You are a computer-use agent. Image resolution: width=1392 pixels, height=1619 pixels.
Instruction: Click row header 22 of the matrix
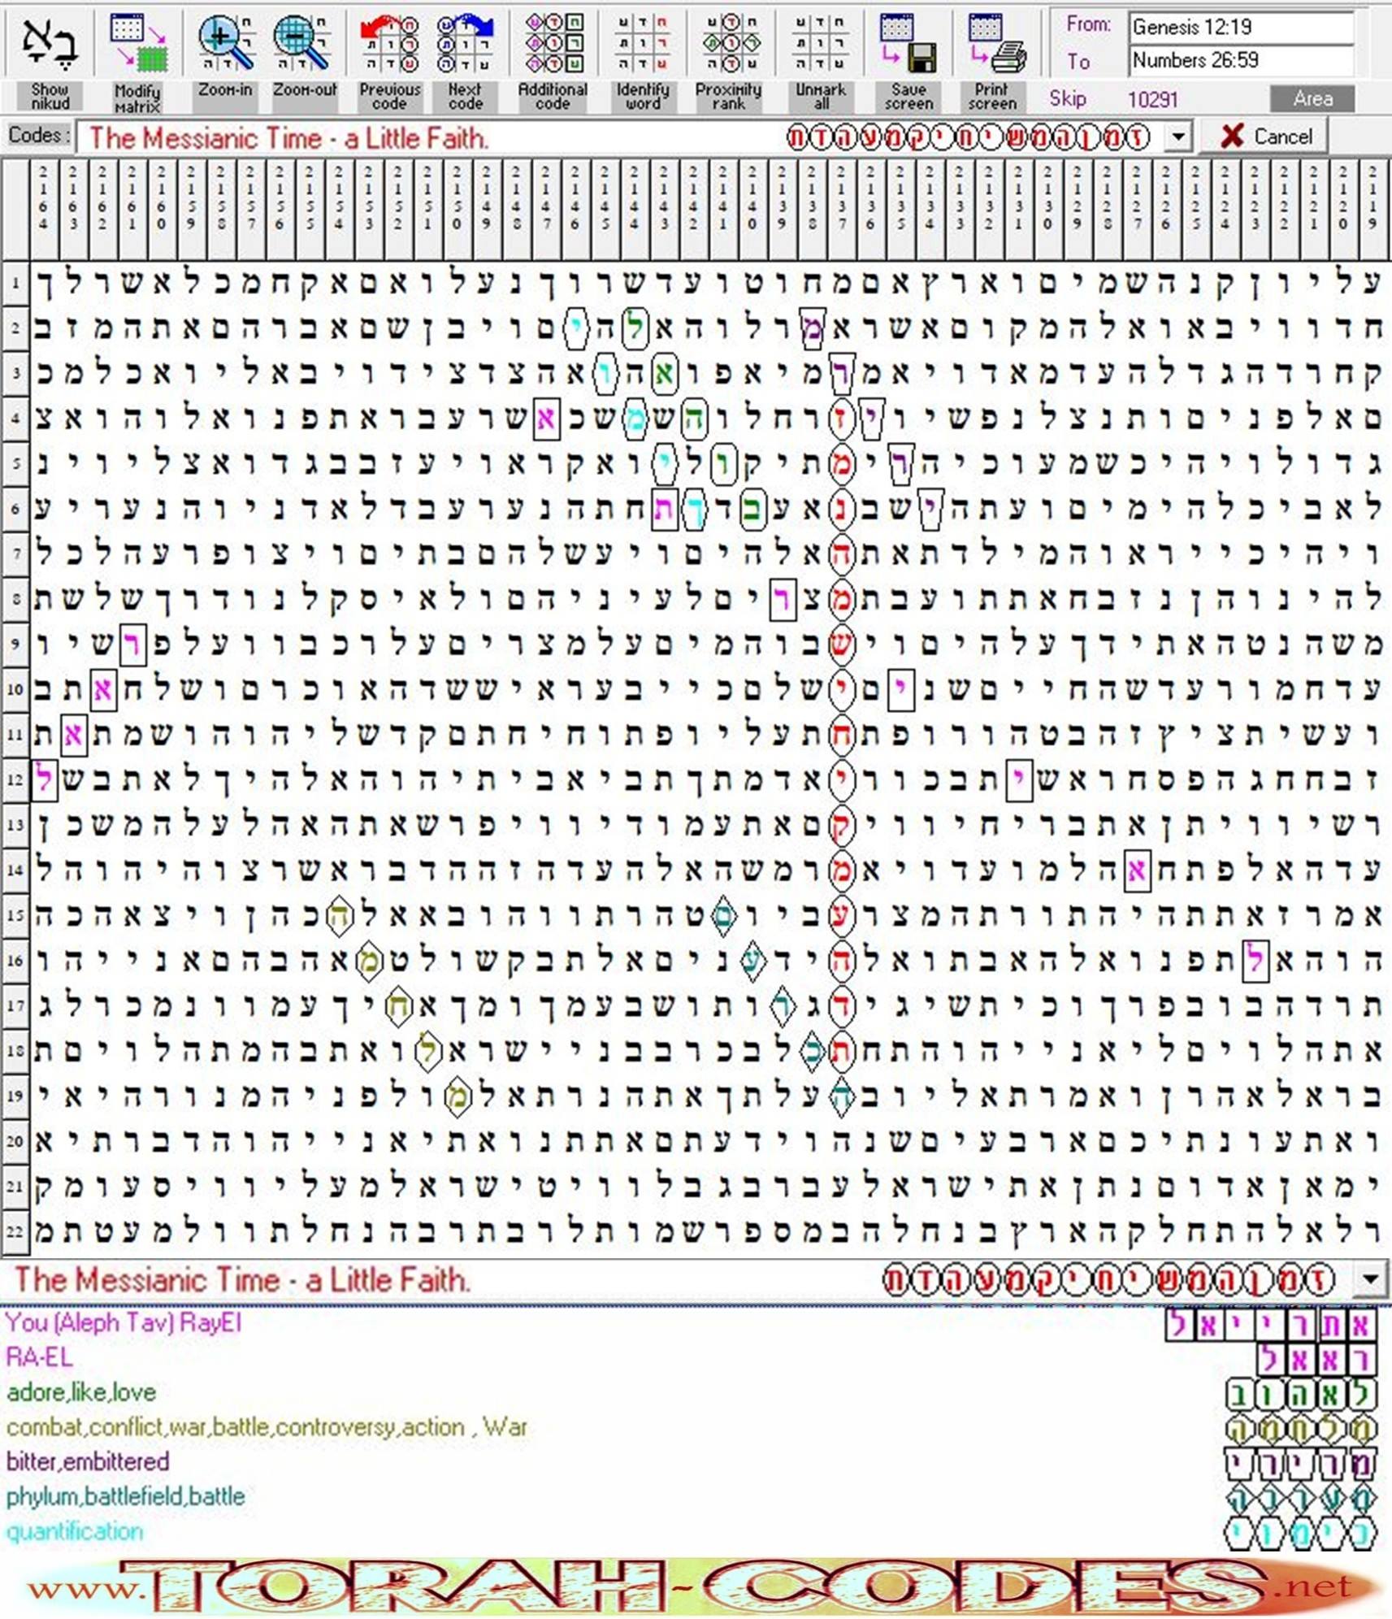click(x=15, y=1231)
